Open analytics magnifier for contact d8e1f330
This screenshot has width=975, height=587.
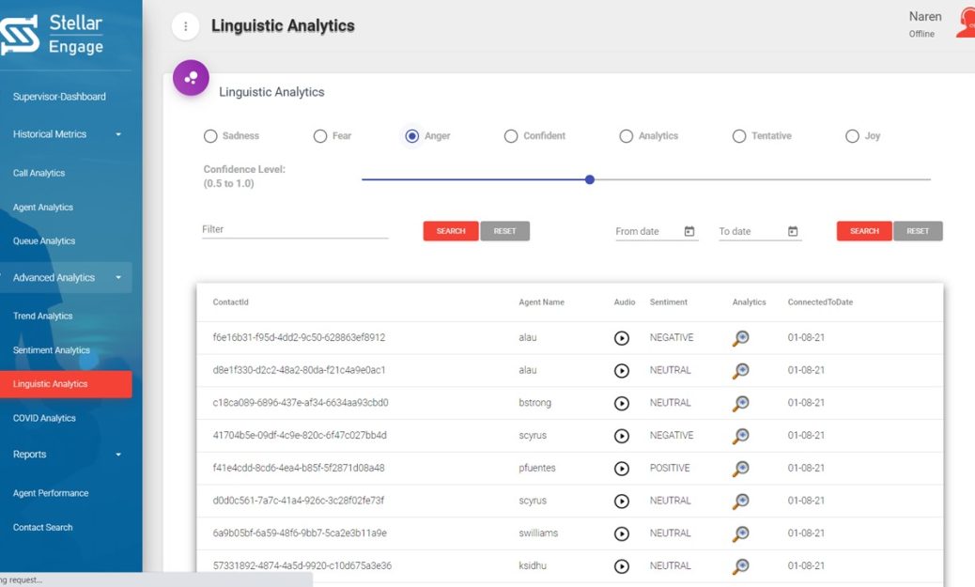click(x=740, y=371)
